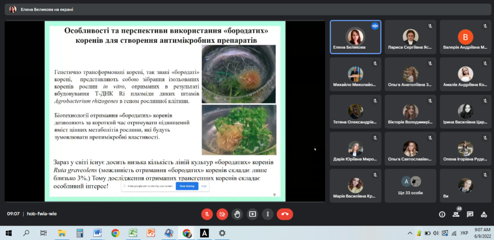Open meeting details info icon
This screenshot has width=494, height=240.
click(x=442, y=214)
